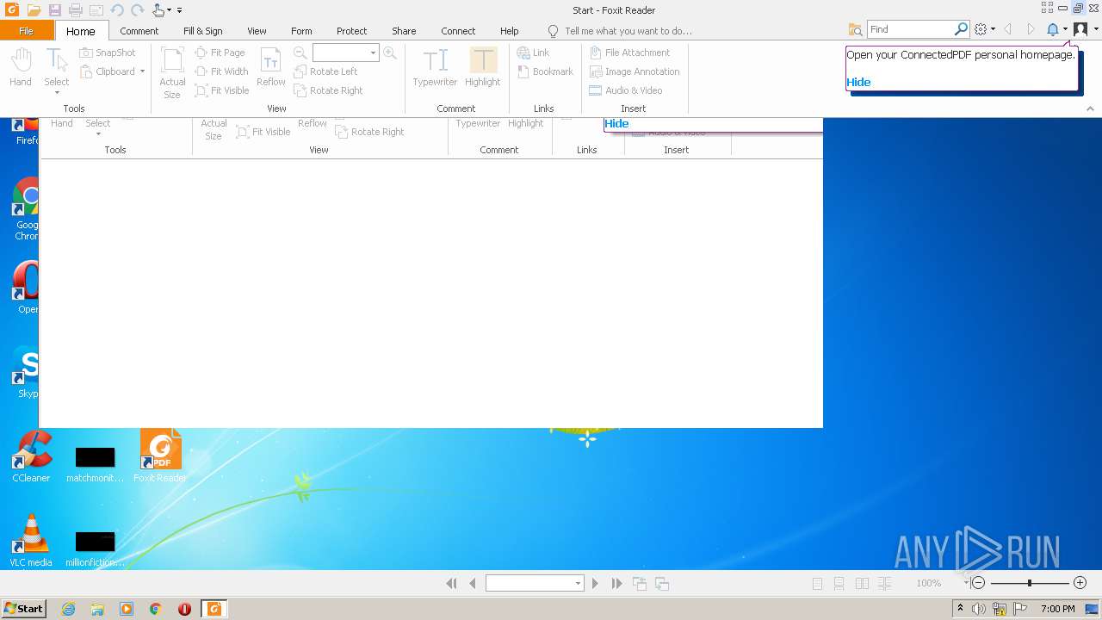Image resolution: width=1102 pixels, height=620 pixels.
Task: Open the search settings gear dropdown
Action: point(984,29)
